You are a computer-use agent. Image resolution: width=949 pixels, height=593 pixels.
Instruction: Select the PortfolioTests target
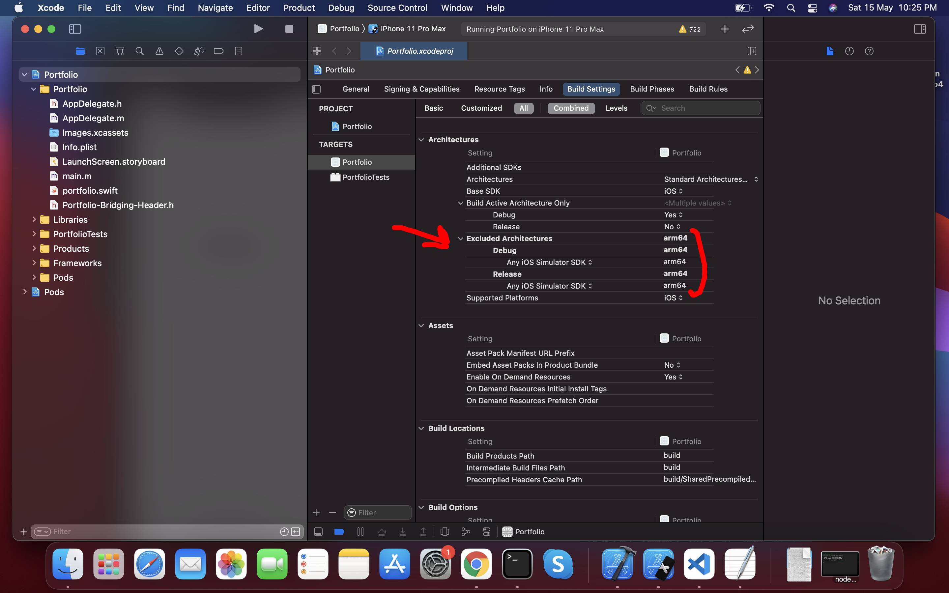point(365,177)
